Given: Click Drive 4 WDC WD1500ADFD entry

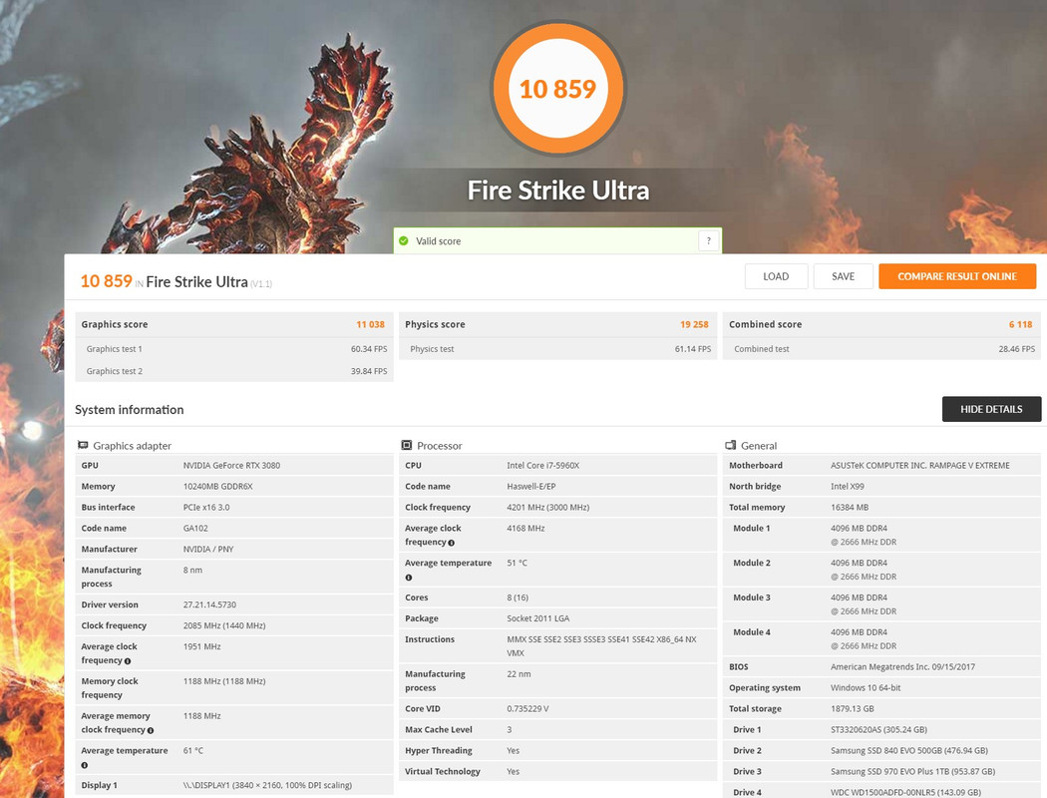Looking at the screenshot, I should (x=906, y=793).
